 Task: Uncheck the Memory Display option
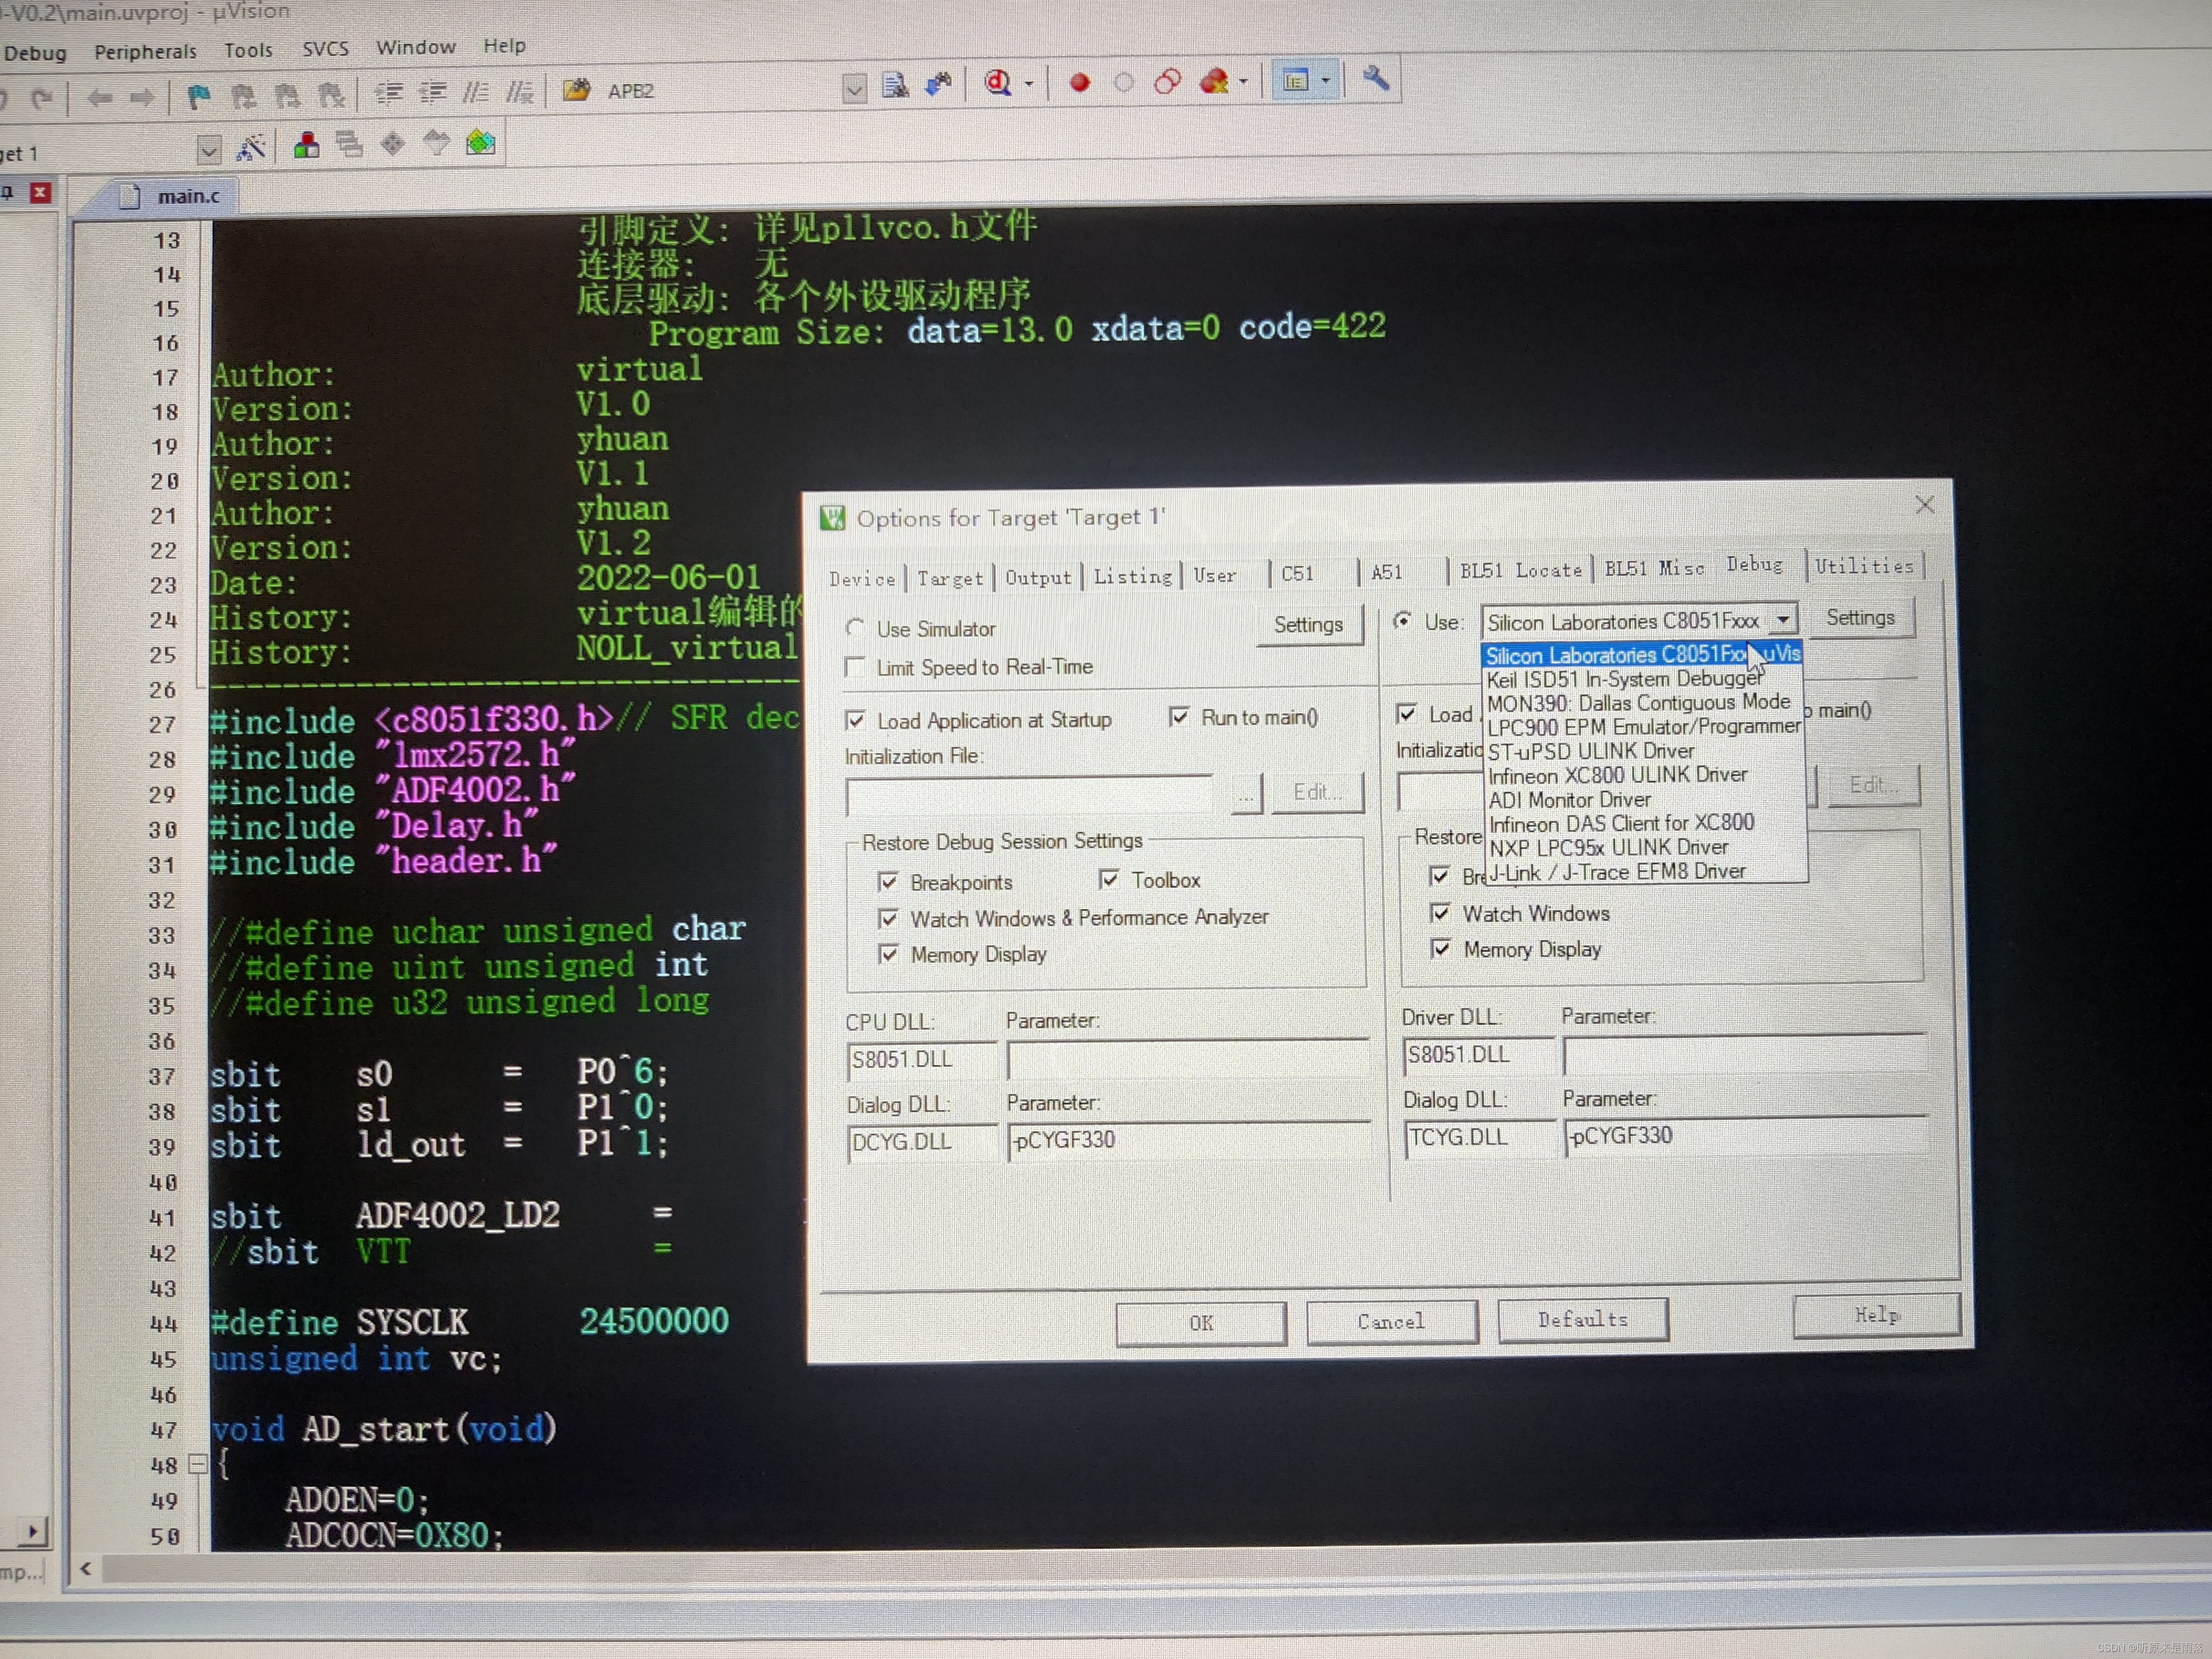[889, 954]
